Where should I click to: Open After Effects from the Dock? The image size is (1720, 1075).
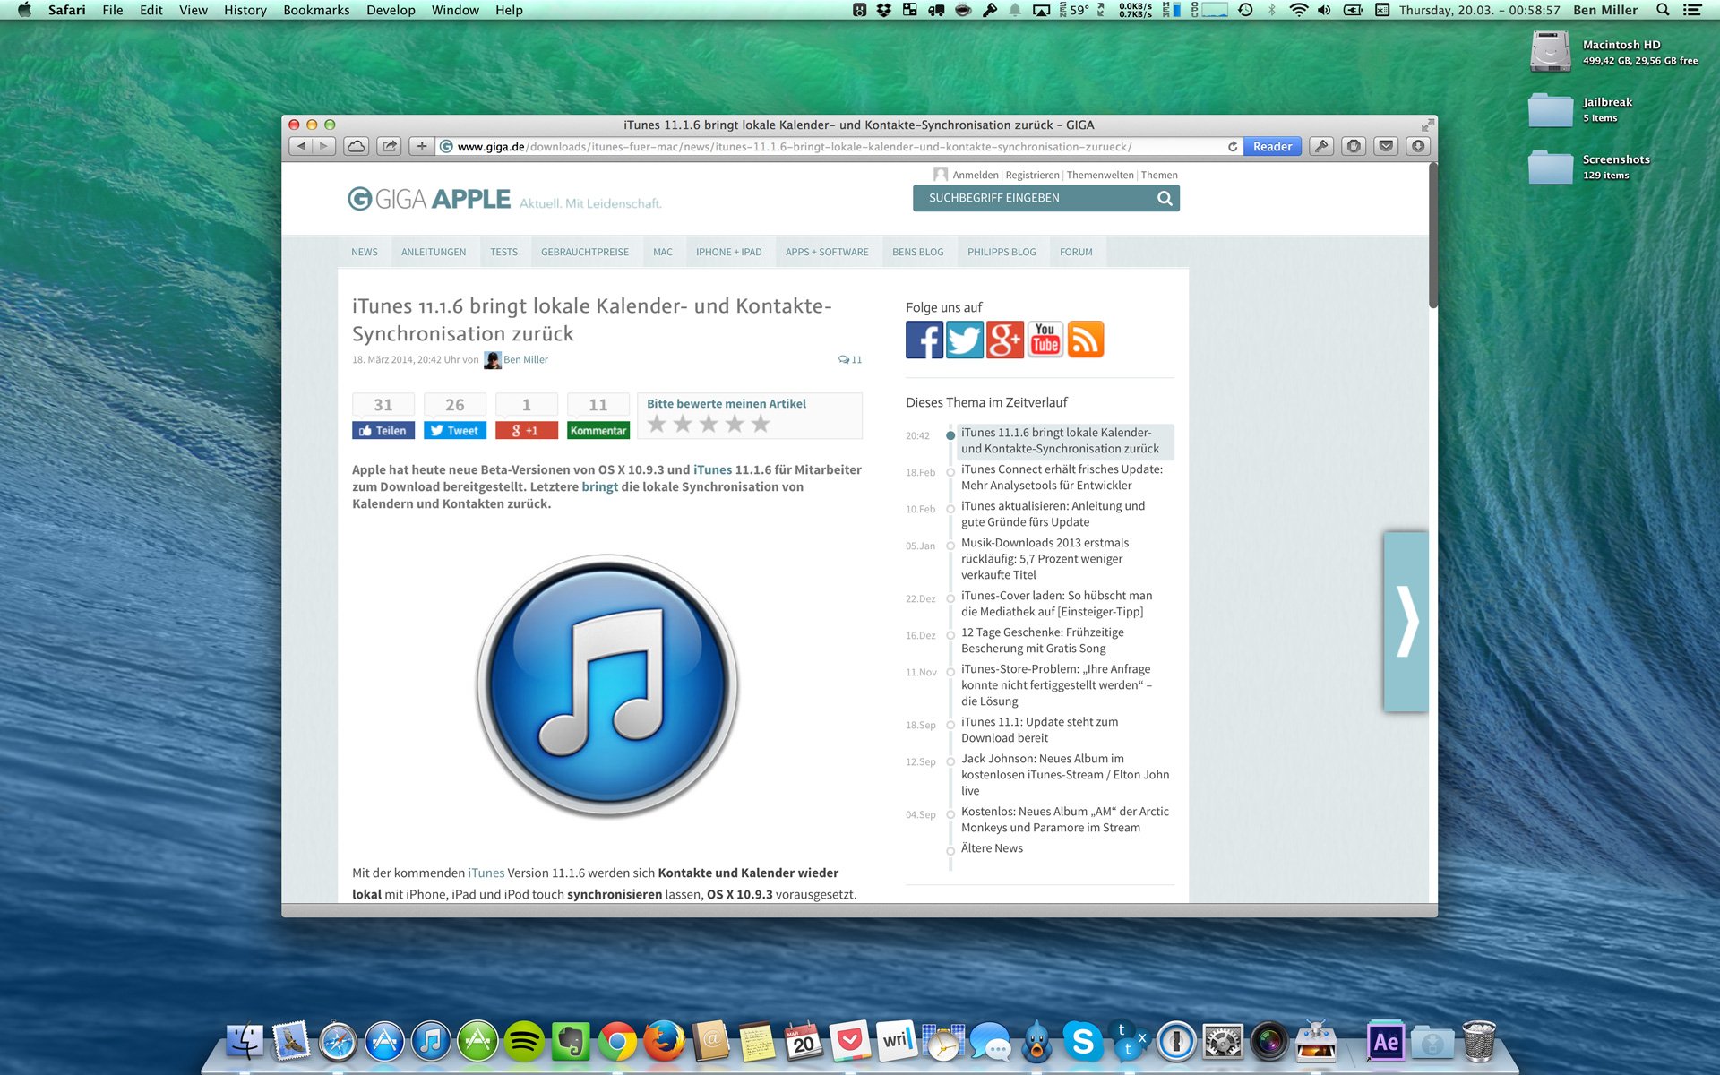[1386, 1041]
